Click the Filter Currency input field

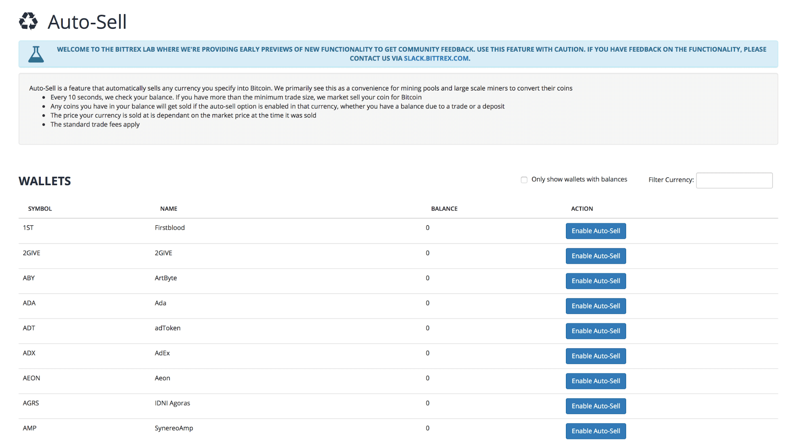coord(734,180)
